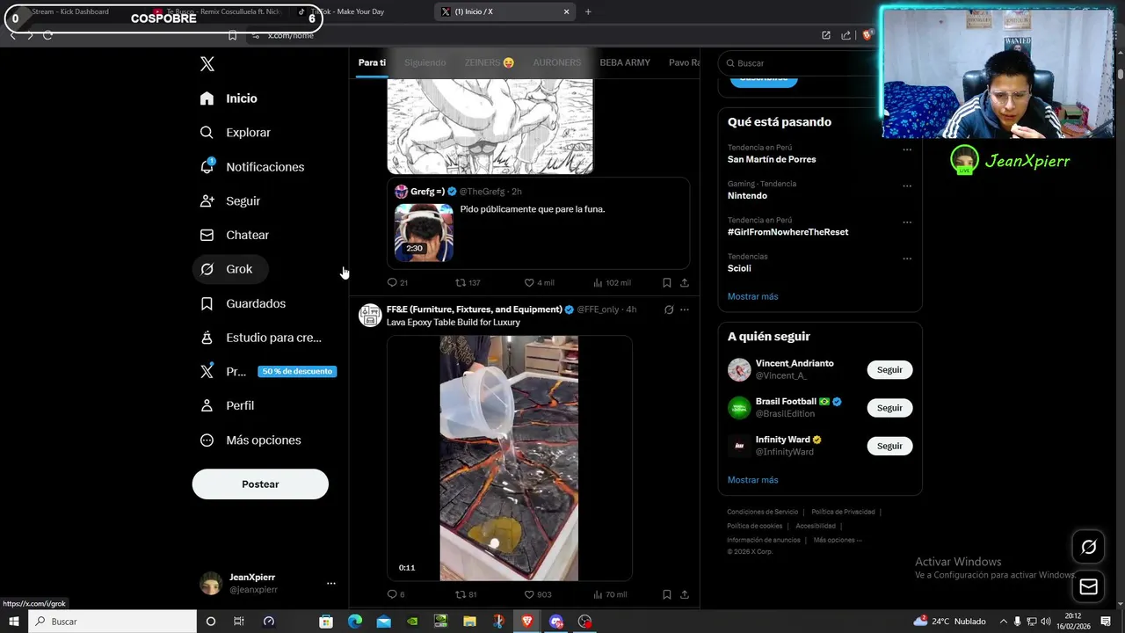This screenshot has width=1125, height=633.
Task: Open Condiciones de Servicio link
Action: [763, 512]
